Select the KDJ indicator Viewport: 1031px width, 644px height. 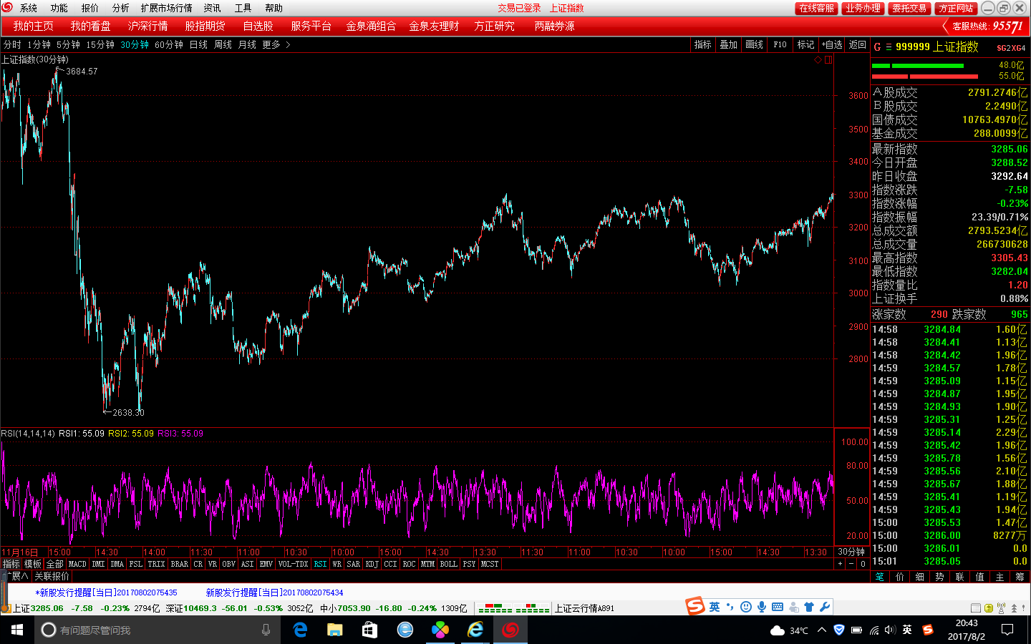pyautogui.click(x=372, y=564)
